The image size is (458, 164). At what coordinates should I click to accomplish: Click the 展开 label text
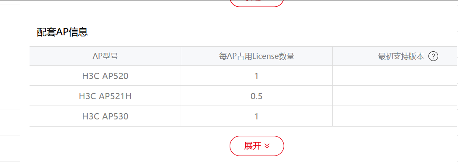[x=253, y=146]
